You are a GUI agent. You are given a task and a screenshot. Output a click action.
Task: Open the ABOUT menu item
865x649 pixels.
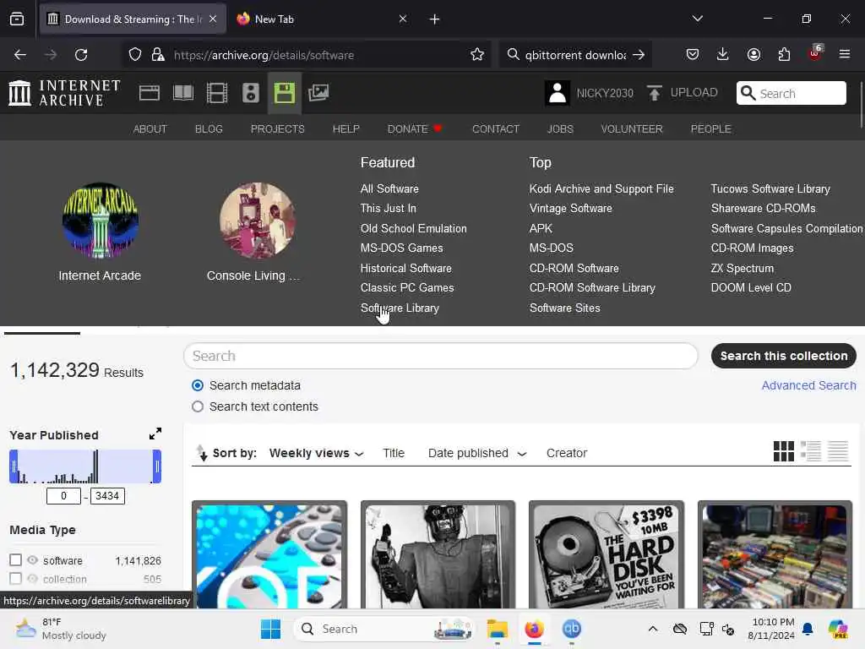150,128
